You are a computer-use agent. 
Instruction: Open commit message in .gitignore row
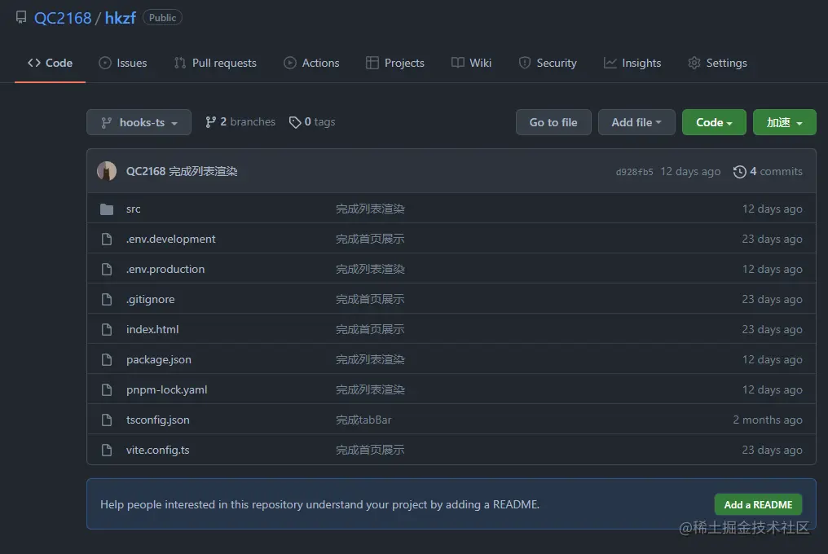(x=370, y=300)
